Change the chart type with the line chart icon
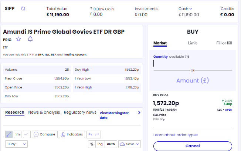The image size is (241, 151). [x=27, y=134]
